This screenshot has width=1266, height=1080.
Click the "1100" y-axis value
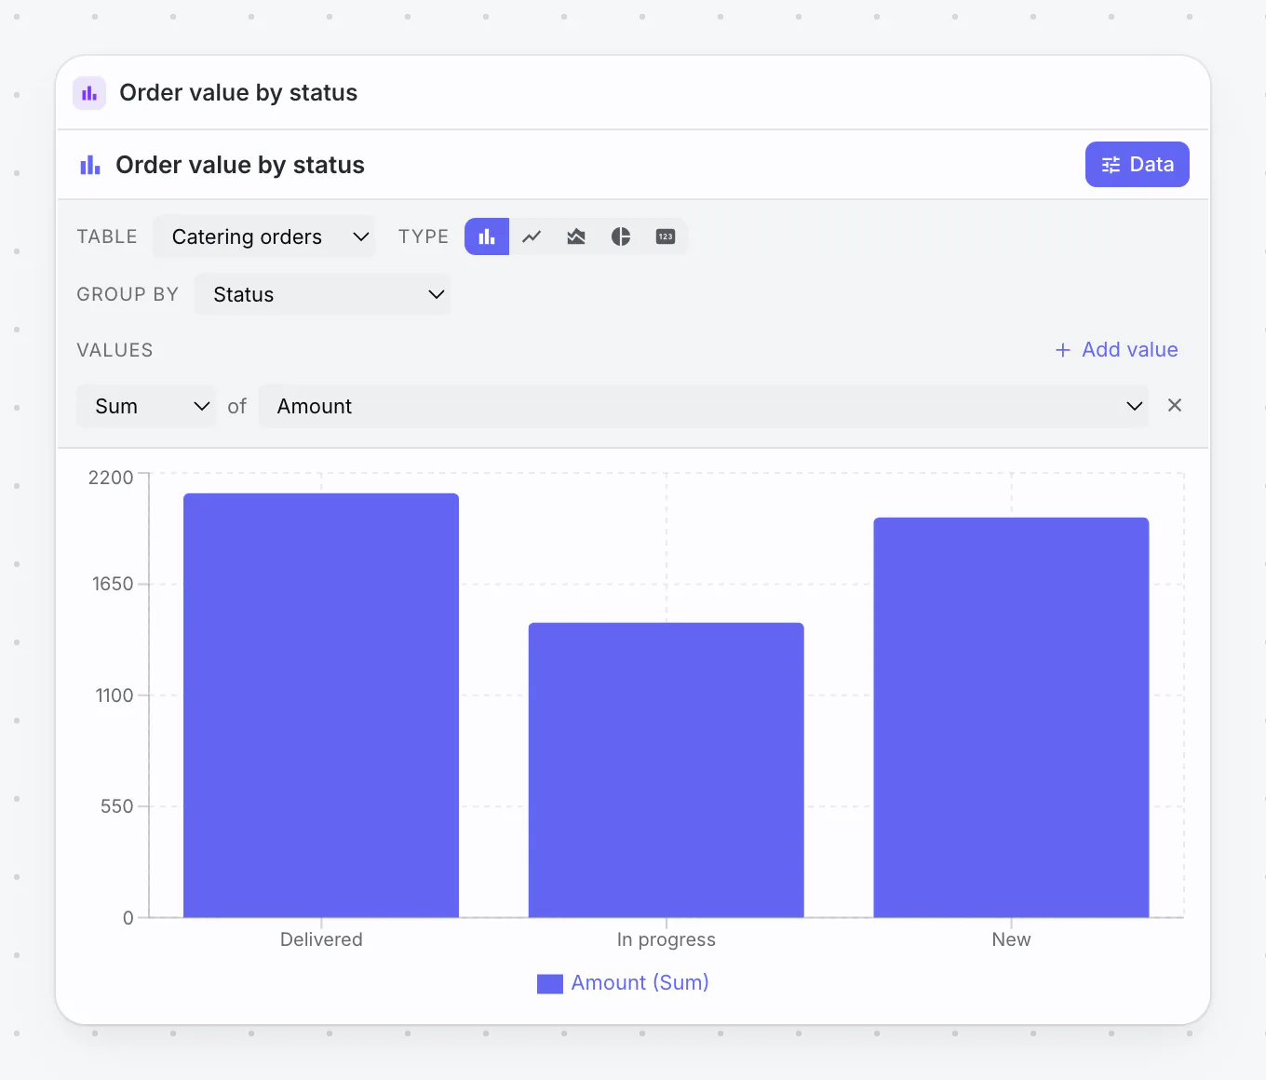(114, 695)
